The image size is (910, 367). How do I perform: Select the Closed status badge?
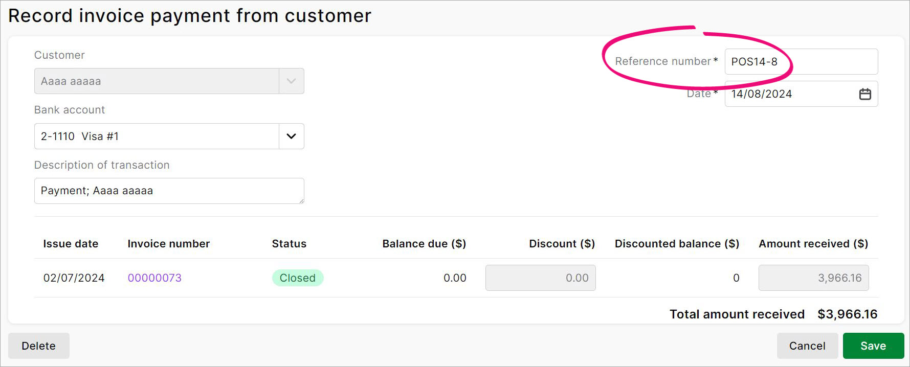pos(298,278)
